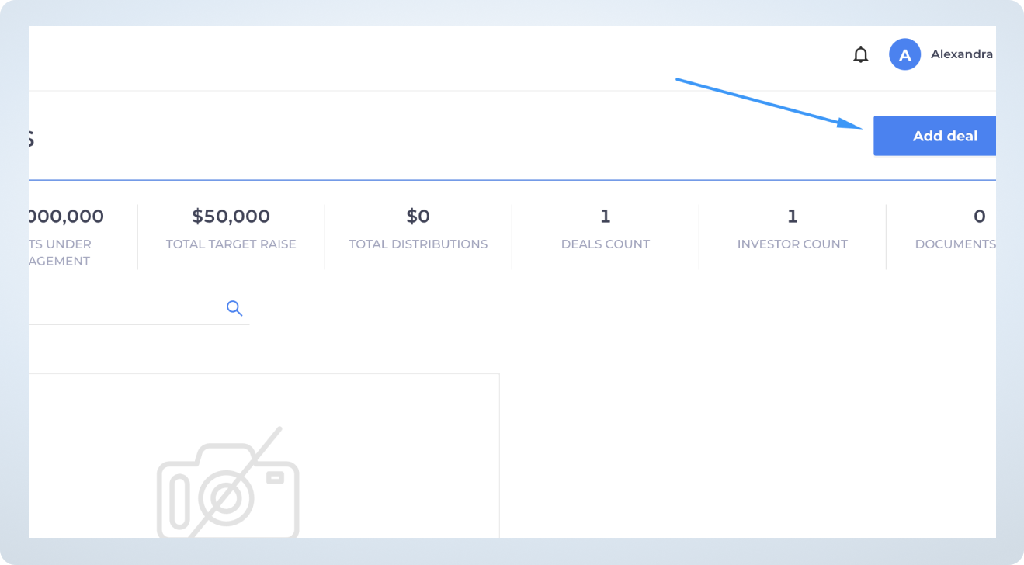Click the TOTAL DISTRIBUTIONS label

(x=418, y=244)
